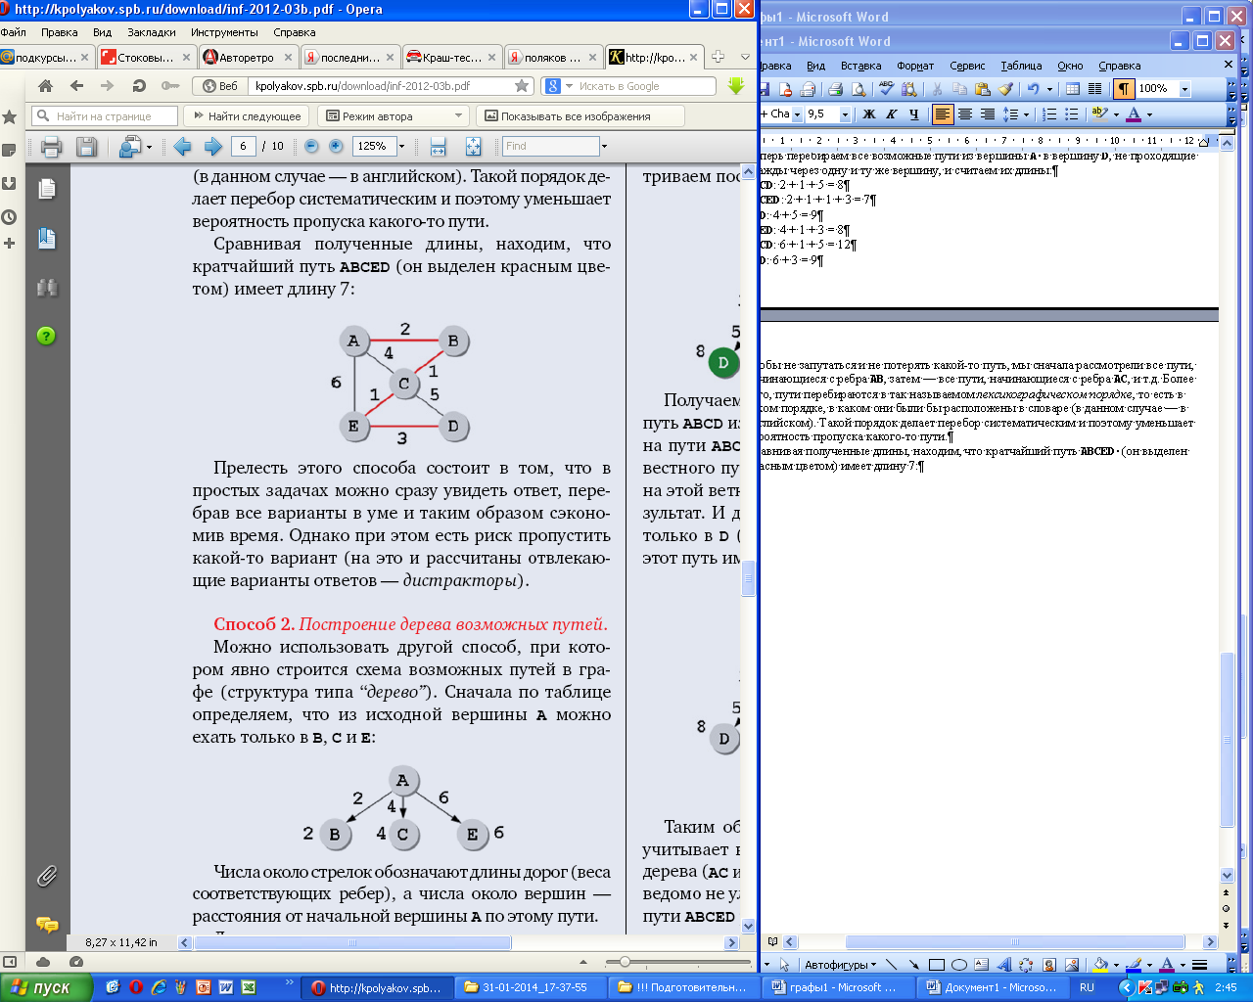Viewport: 1253px width, 1002px height.
Task: Open the PDF attachments paperclip panel
Action: coord(46,876)
